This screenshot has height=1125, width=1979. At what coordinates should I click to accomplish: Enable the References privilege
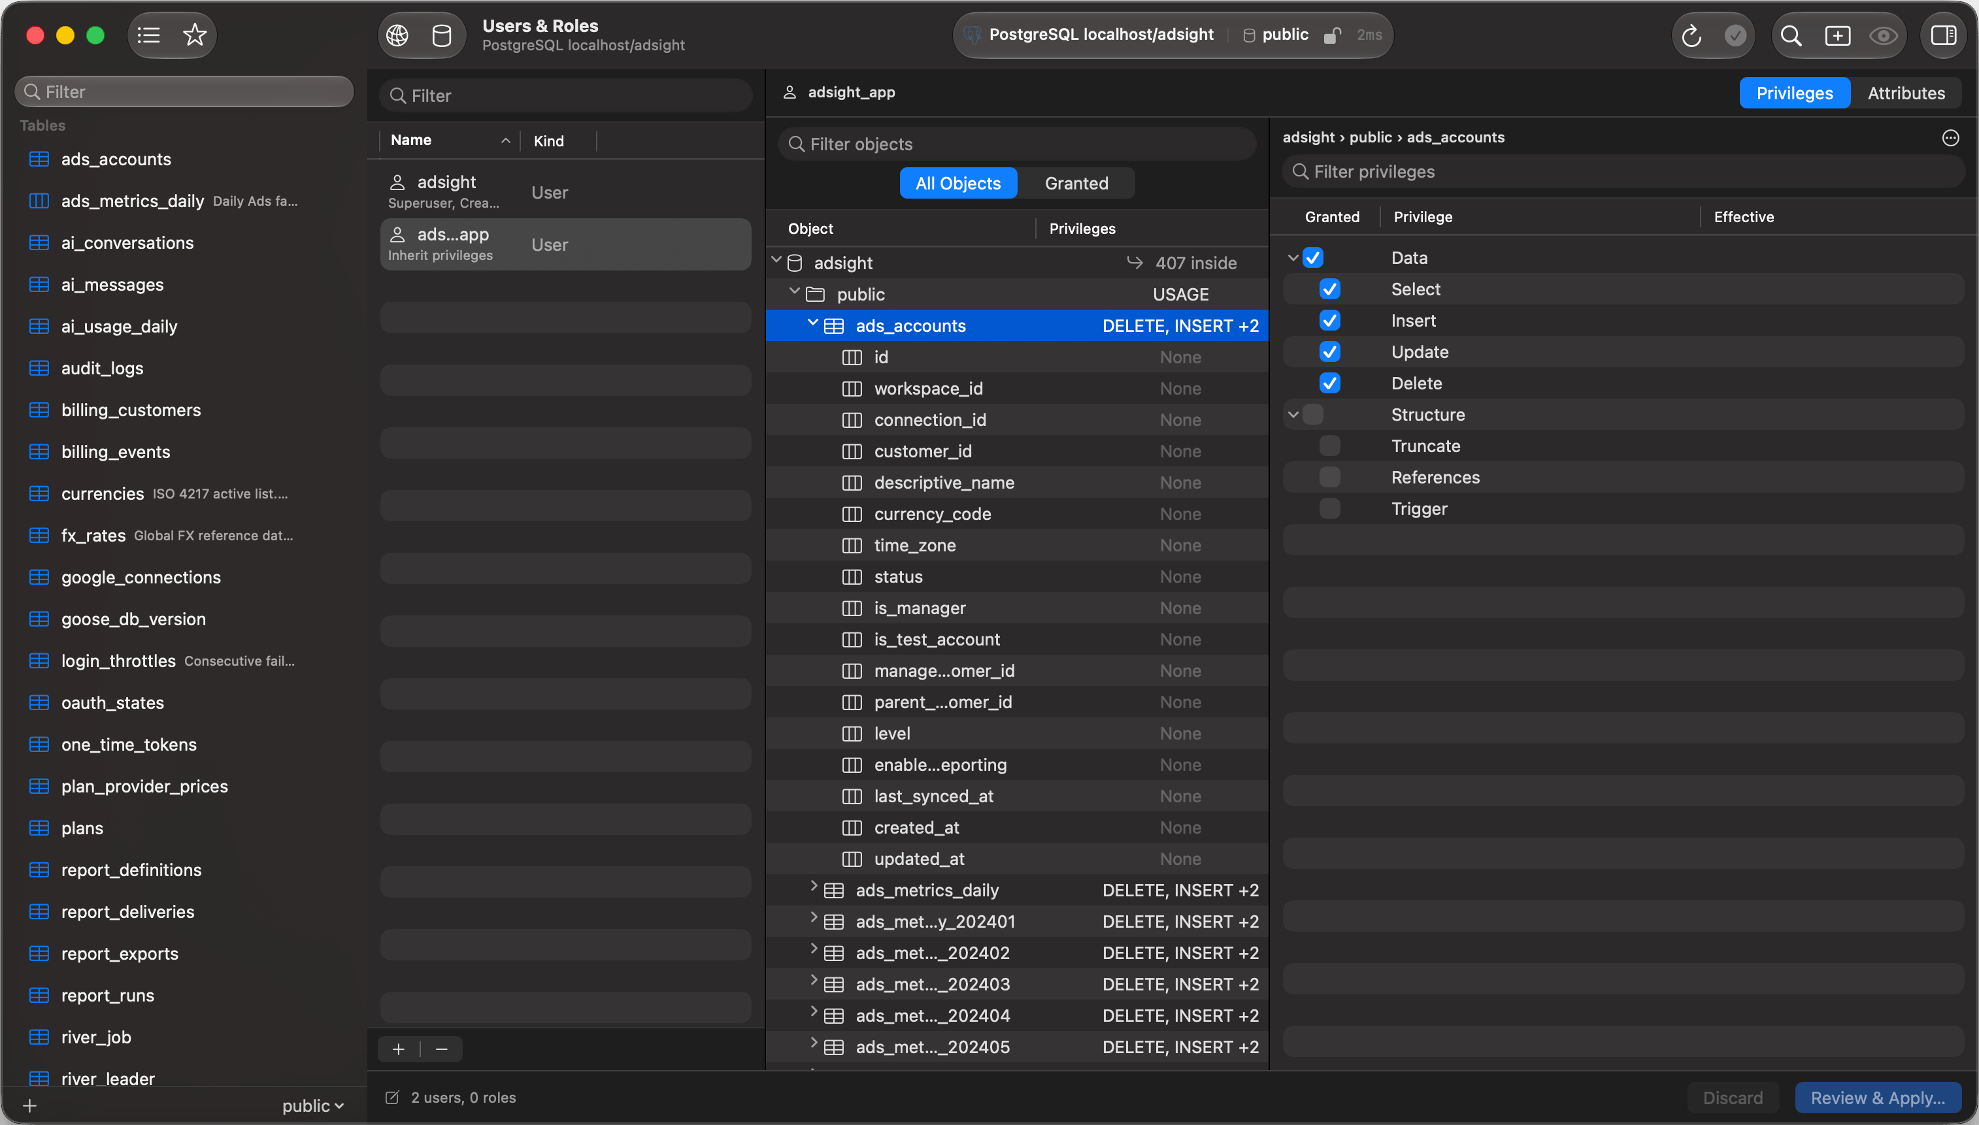(1329, 478)
